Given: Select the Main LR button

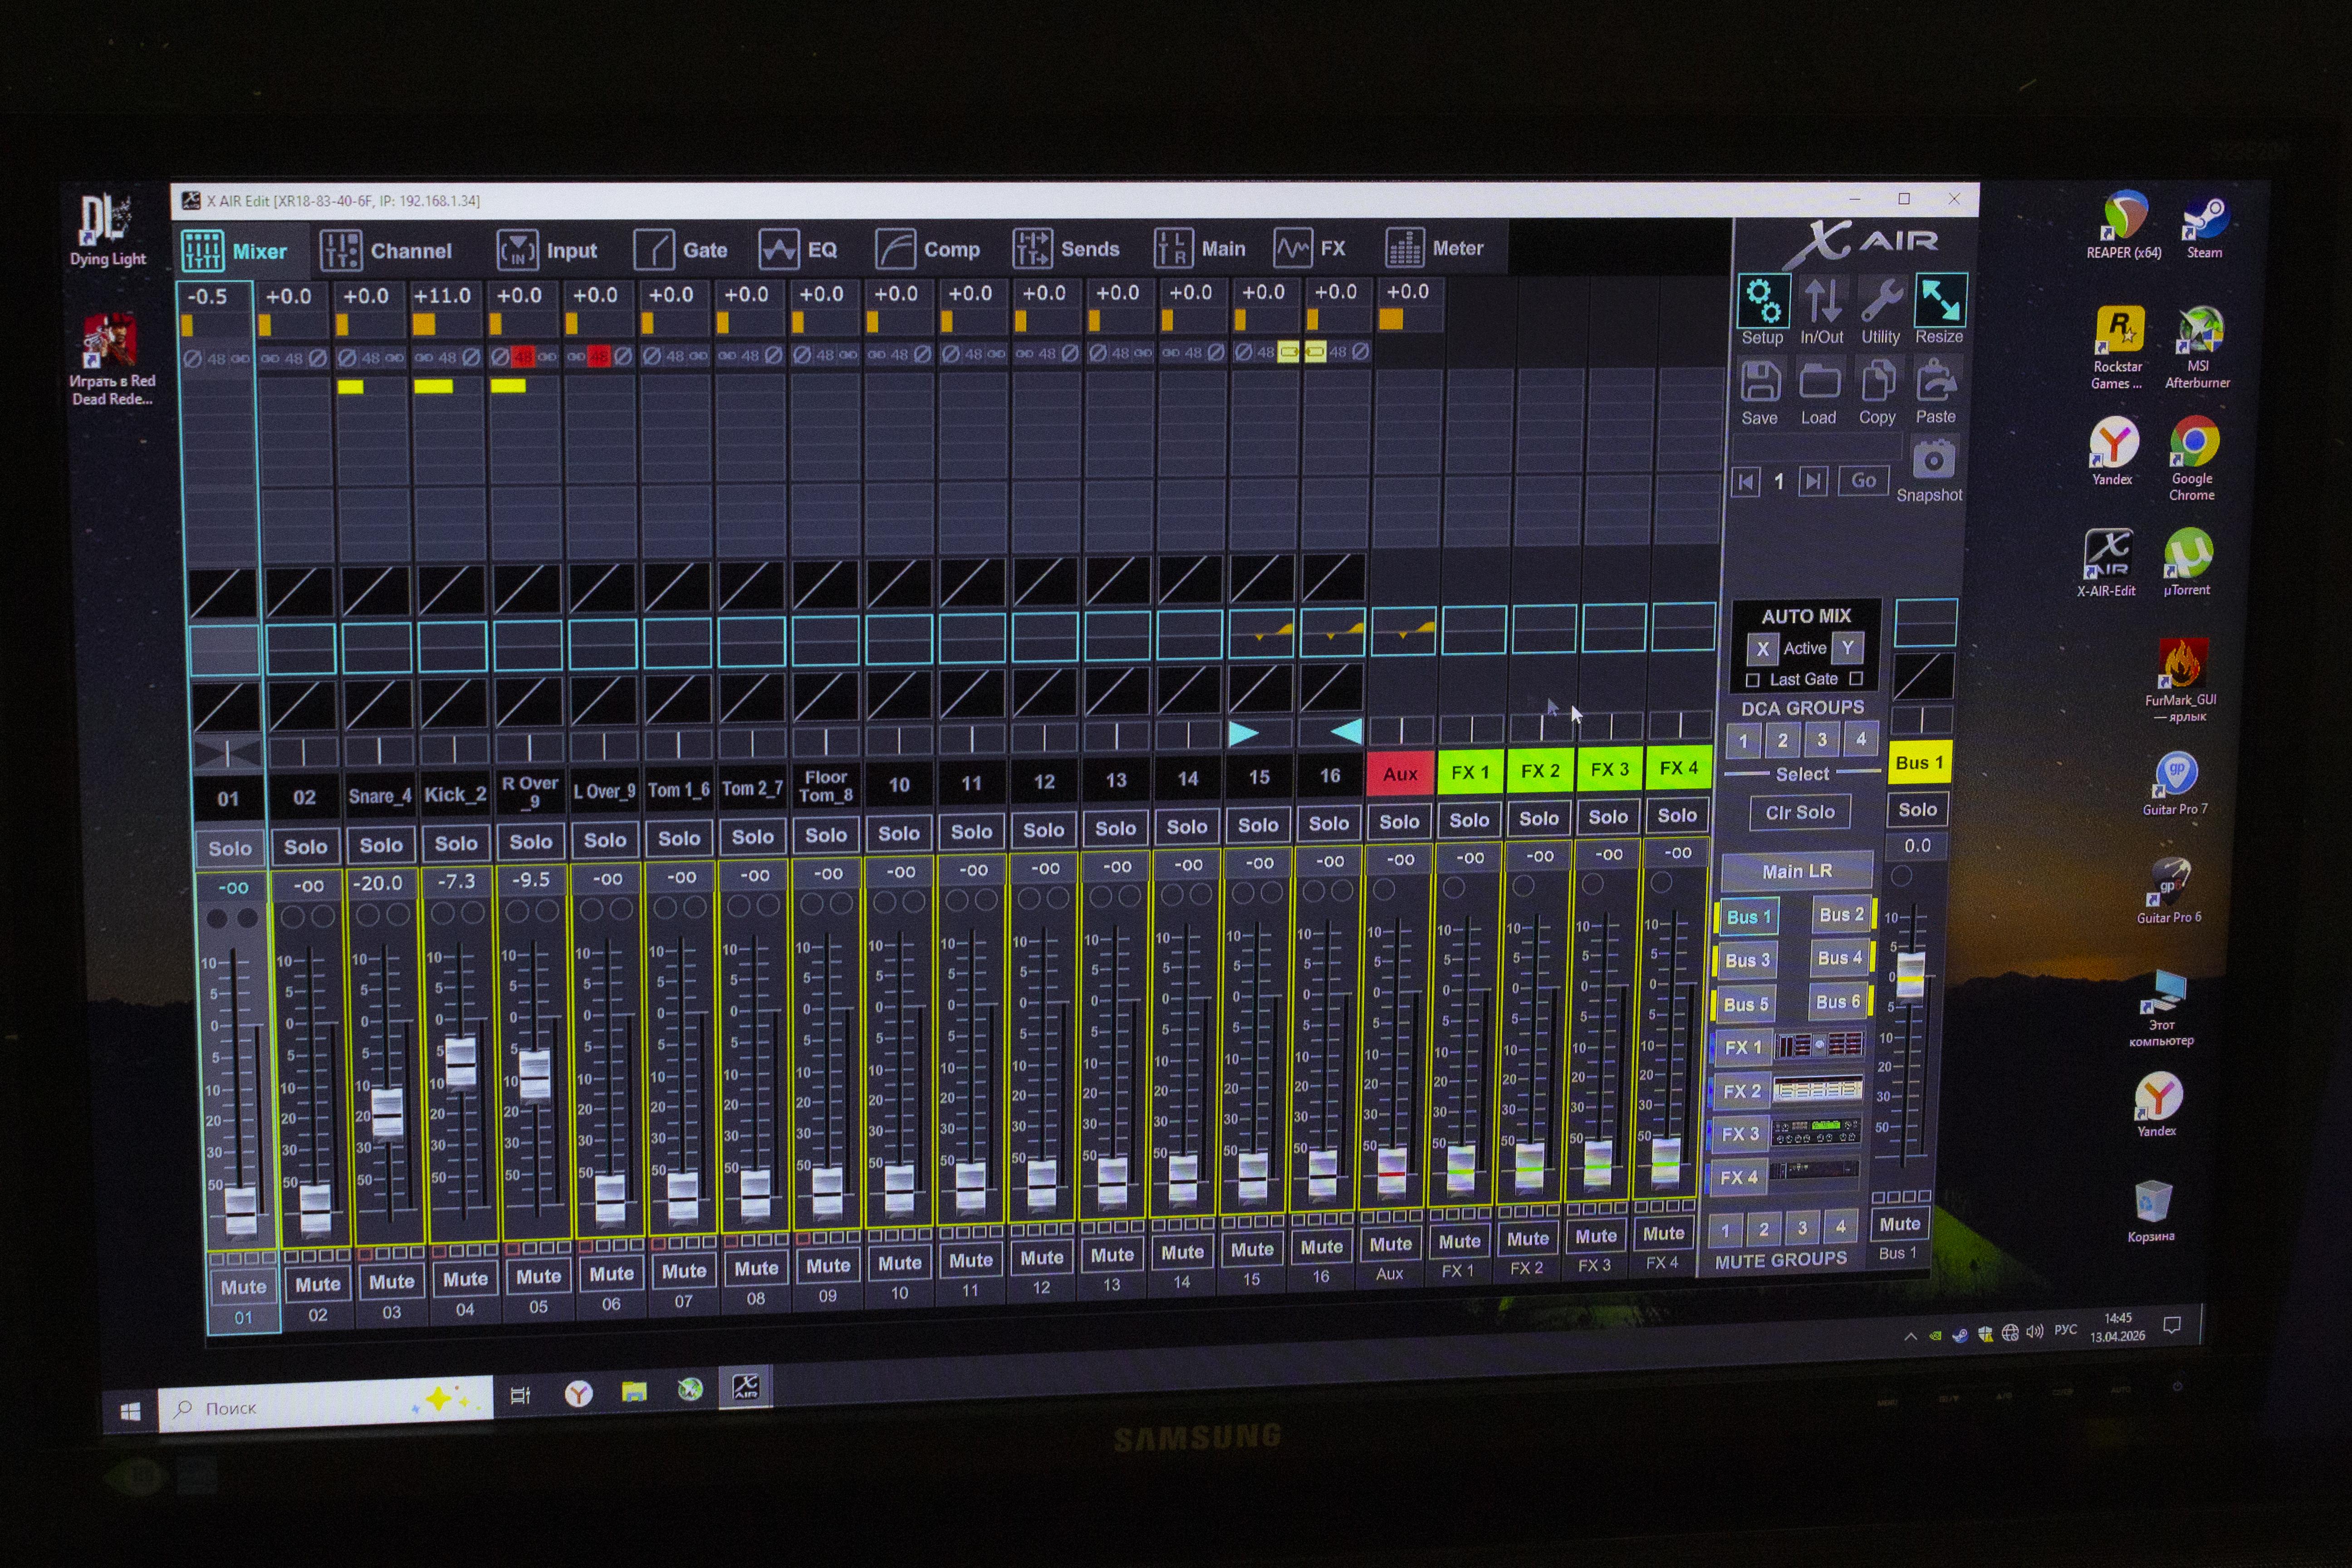Looking at the screenshot, I should [x=1797, y=871].
